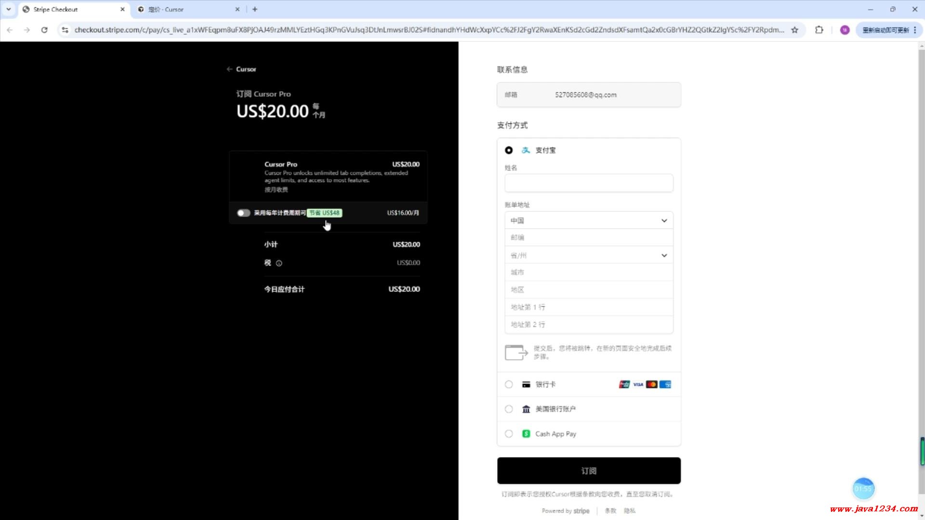
Task: Click the back arrow next to Cursor
Action: (x=230, y=69)
